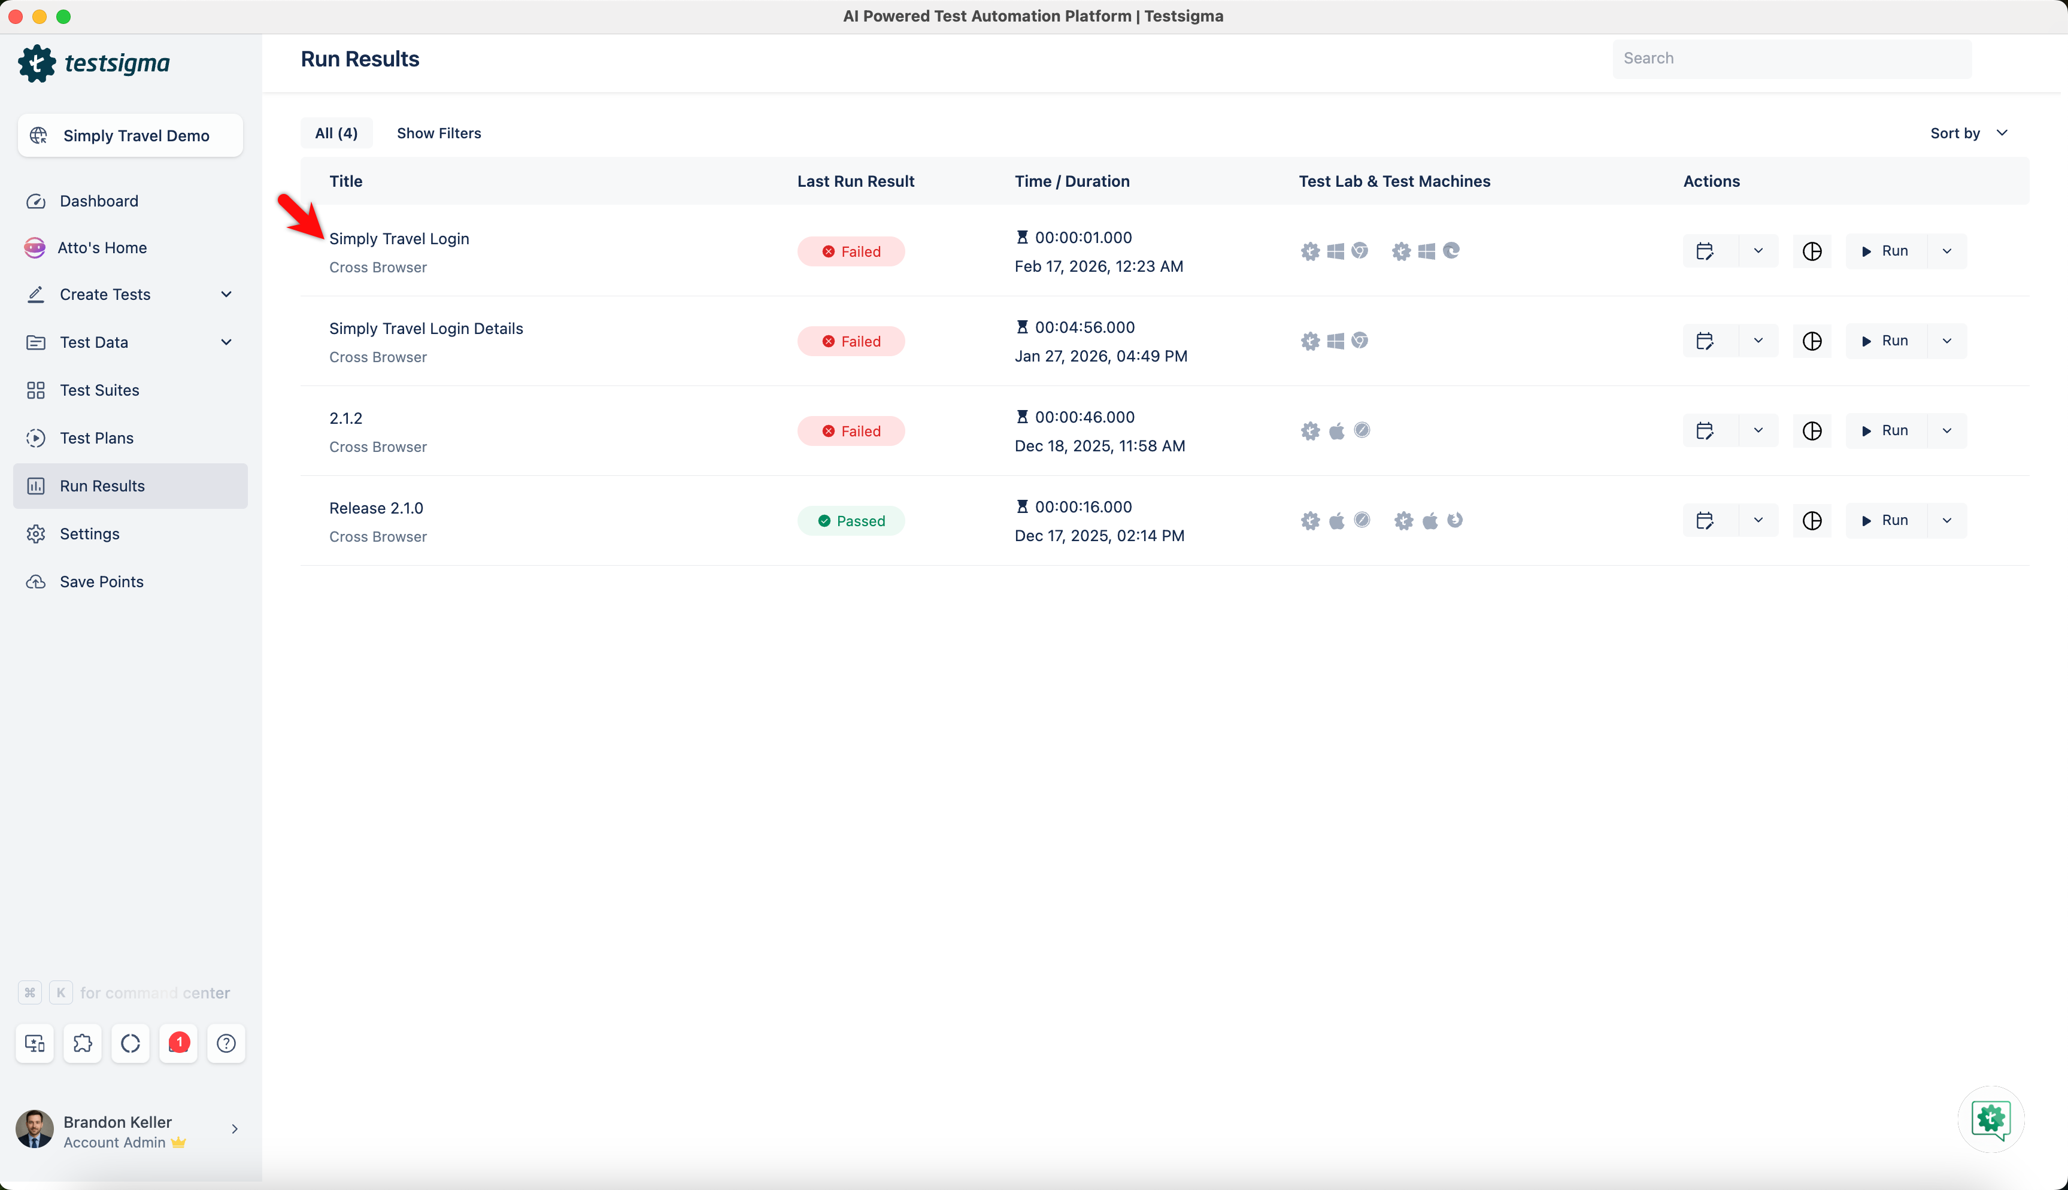Open the Sort by dropdown
The image size is (2068, 1190).
coord(1968,133)
